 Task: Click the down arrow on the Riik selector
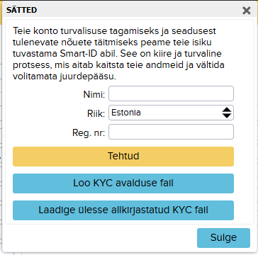point(227,115)
